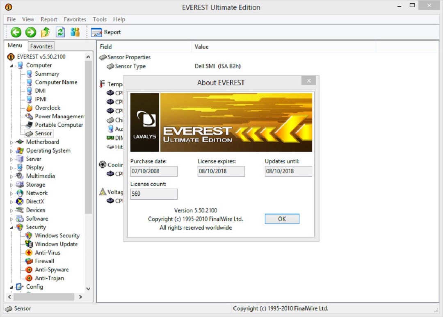This screenshot has width=443, height=317.
Task: Select Computer Name in the tree
Action: [x=56, y=82]
